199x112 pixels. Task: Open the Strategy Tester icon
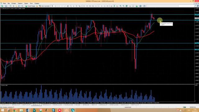(22, 6)
